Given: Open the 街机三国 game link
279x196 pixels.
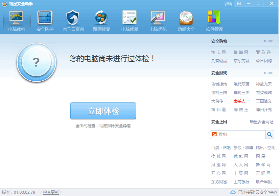Looking at the screenshot, I should (x=219, y=93).
